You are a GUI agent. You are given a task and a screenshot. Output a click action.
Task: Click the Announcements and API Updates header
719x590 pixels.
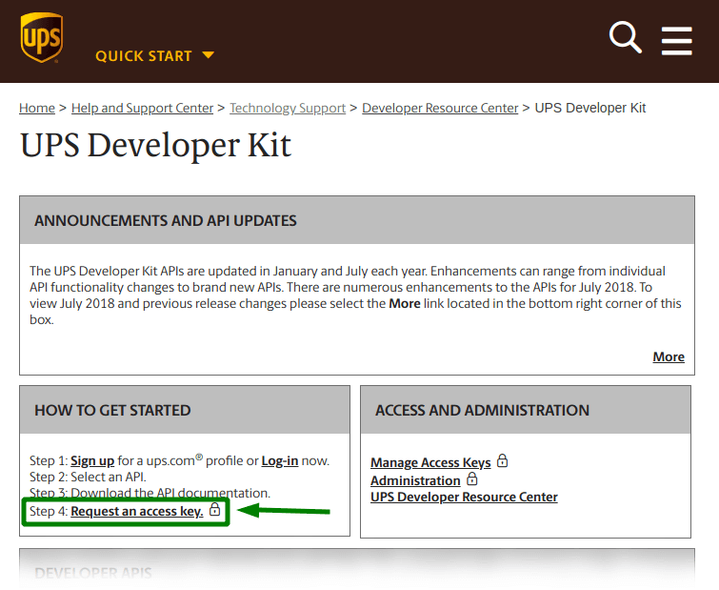(357, 220)
